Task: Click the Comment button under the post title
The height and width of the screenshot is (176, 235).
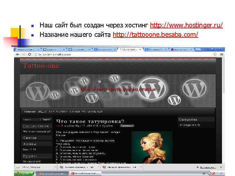Action: (127, 126)
